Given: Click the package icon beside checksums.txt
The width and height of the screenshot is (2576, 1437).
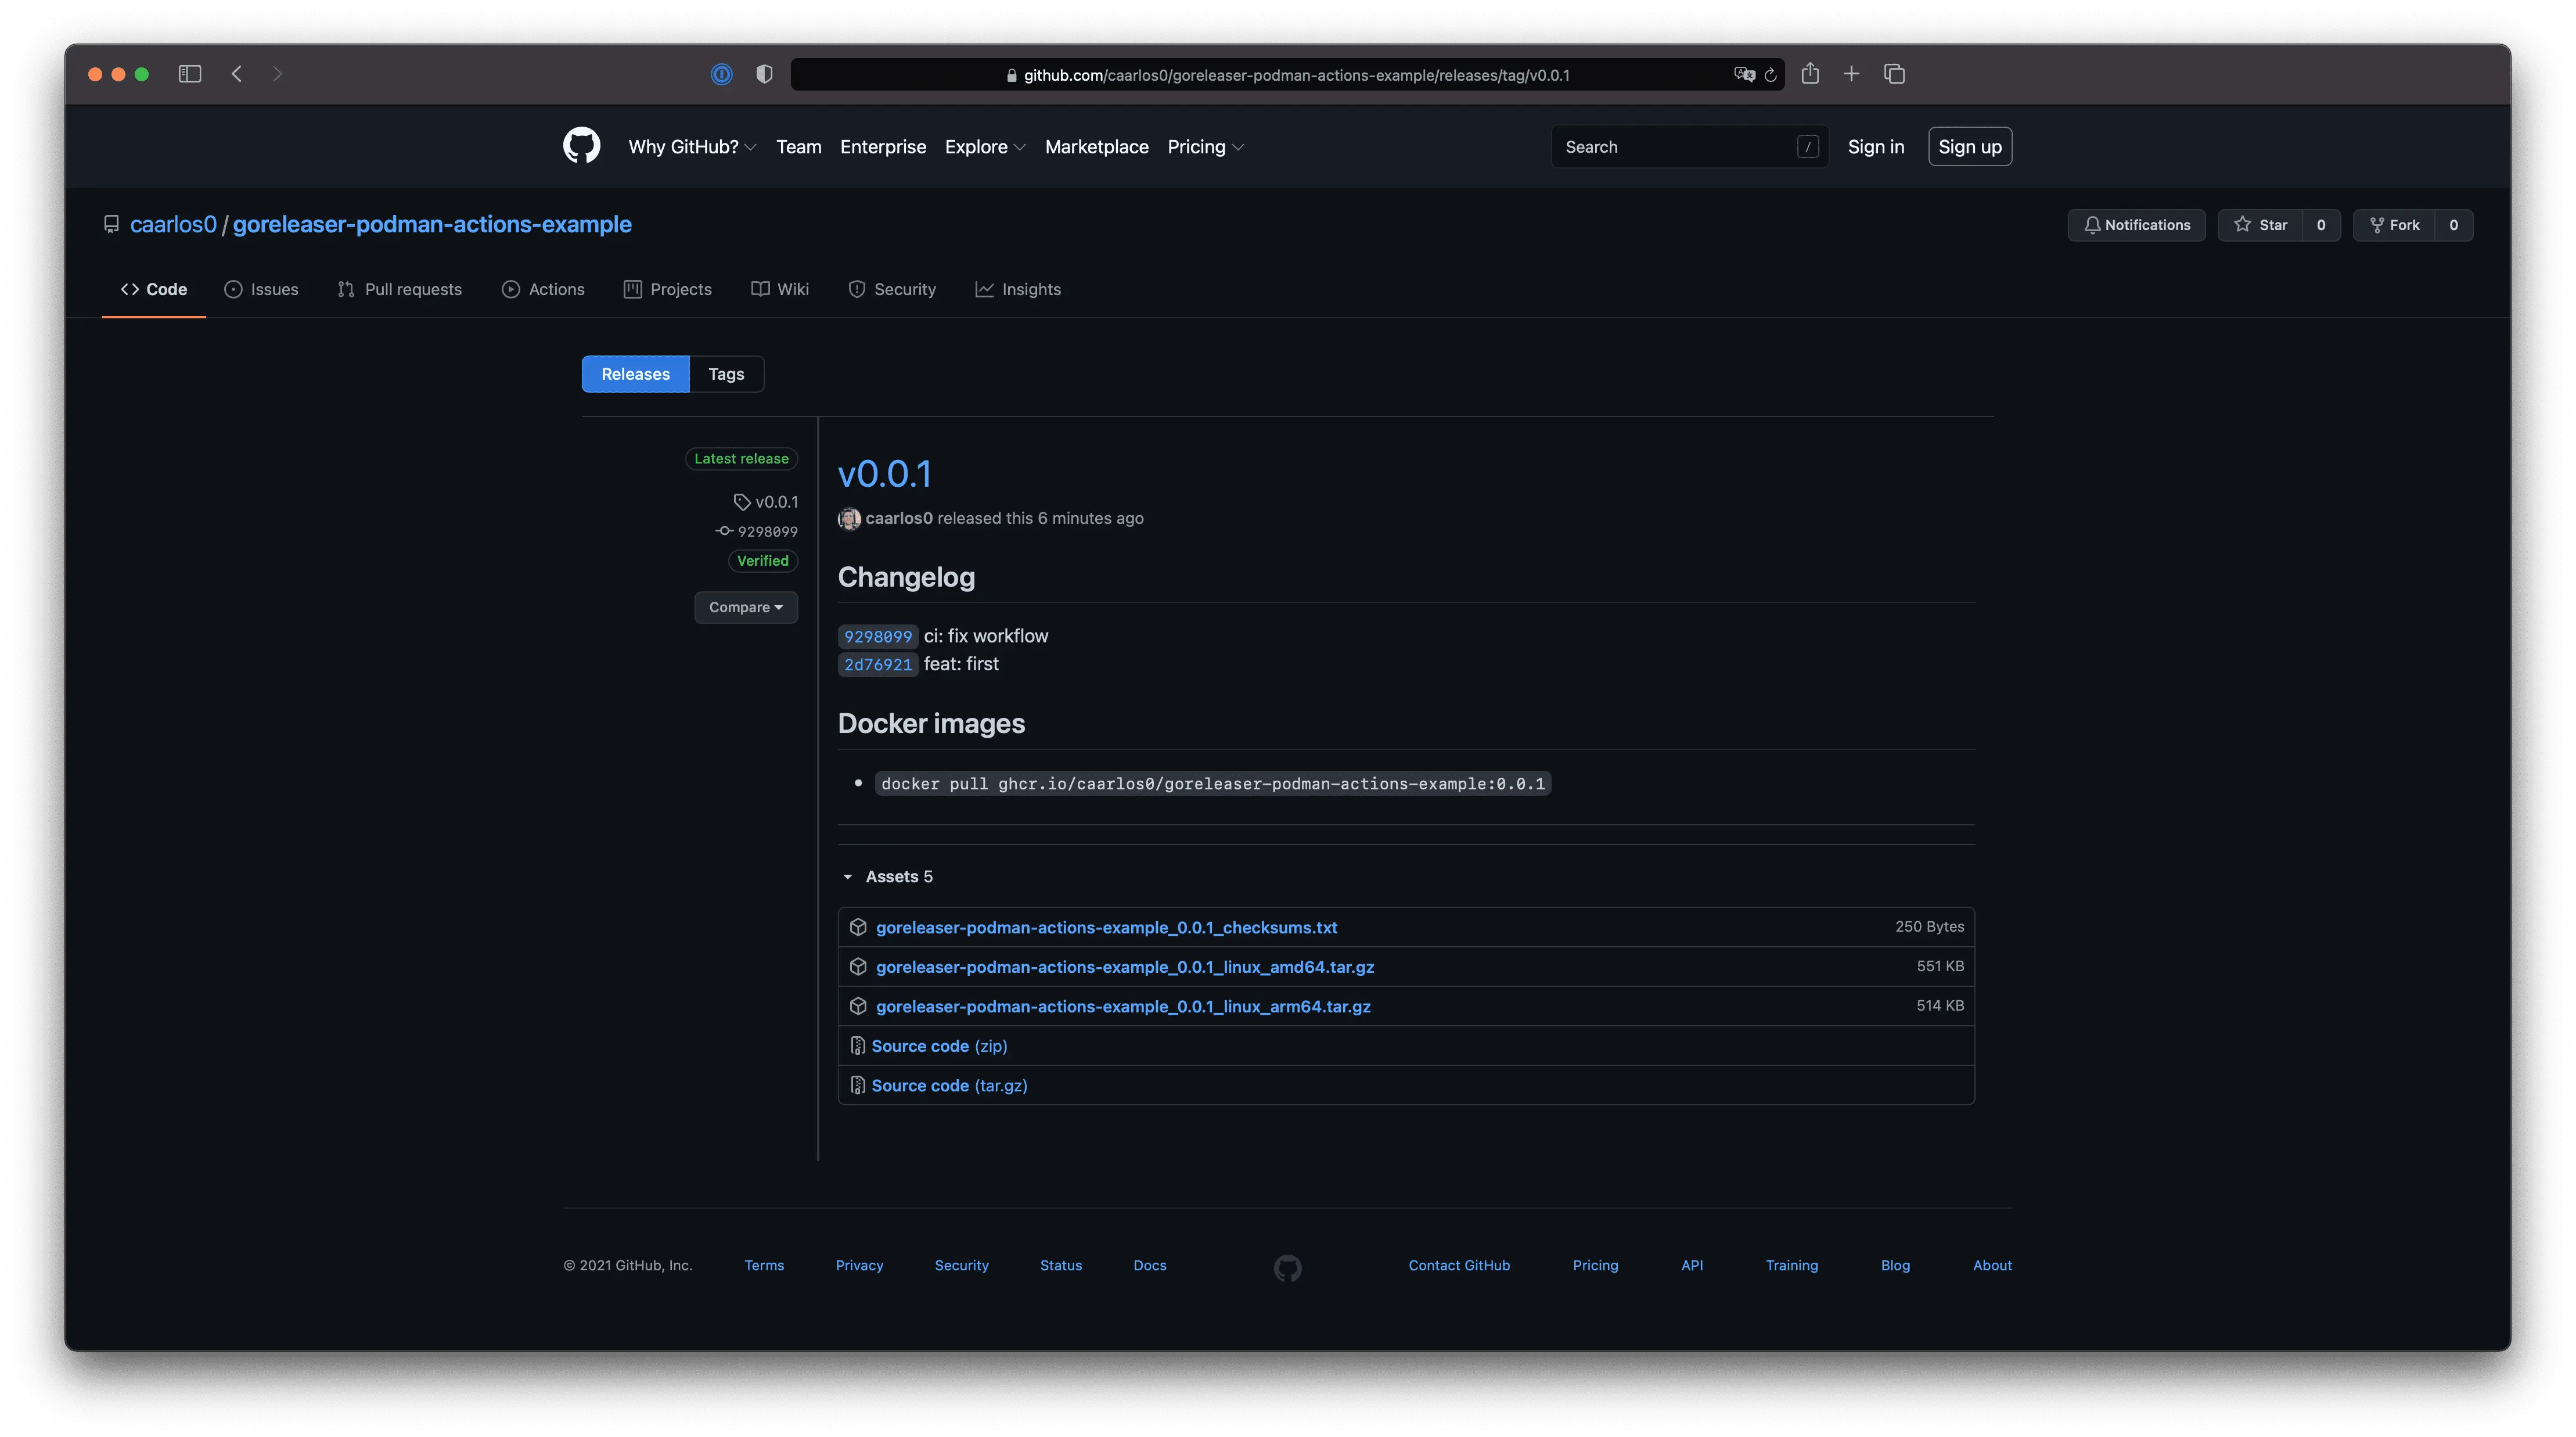Looking at the screenshot, I should pyautogui.click(x=858, y=927).
